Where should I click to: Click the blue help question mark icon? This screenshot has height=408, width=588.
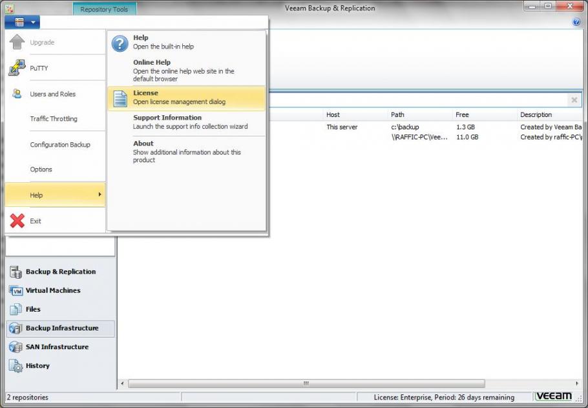pos(575,21)
